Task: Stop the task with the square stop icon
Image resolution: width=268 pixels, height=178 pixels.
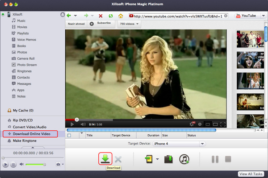Action: coord(228,159)
